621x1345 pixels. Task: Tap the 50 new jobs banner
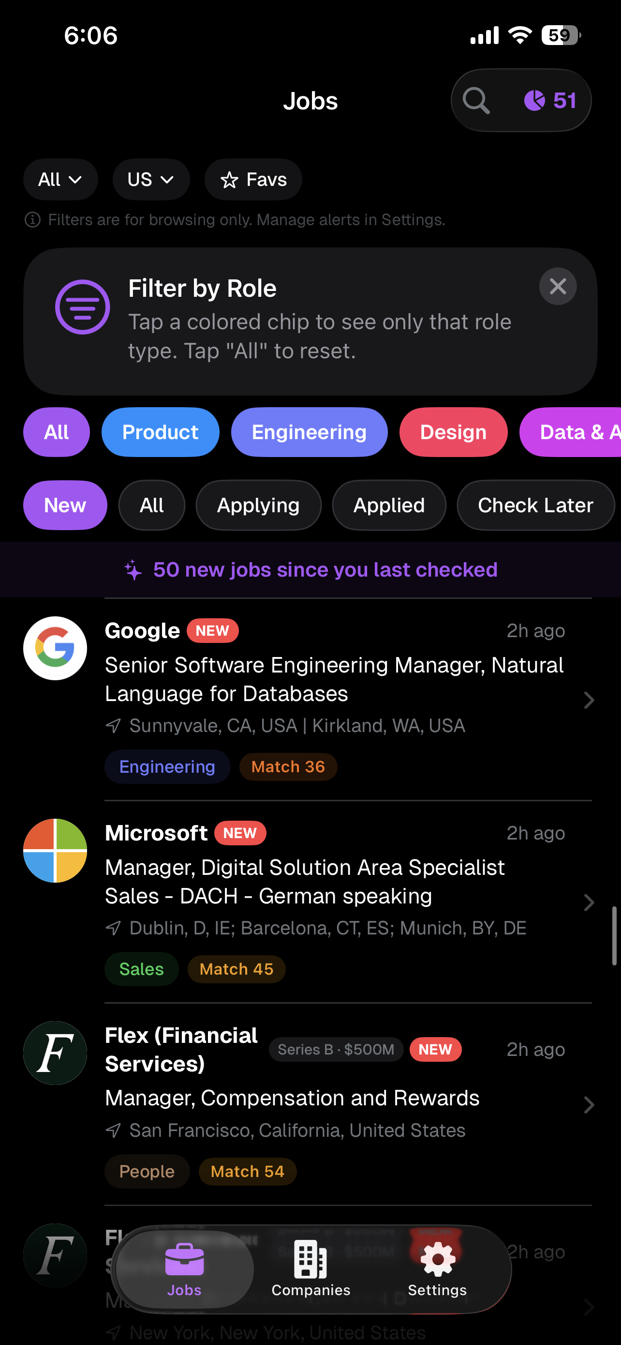coord(311,570)
